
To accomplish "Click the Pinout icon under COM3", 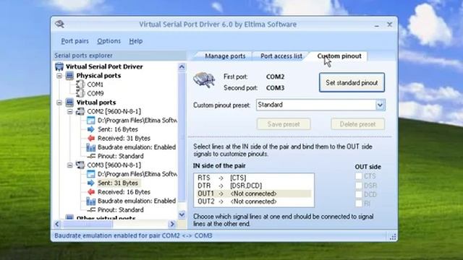I will coord(91,210).
